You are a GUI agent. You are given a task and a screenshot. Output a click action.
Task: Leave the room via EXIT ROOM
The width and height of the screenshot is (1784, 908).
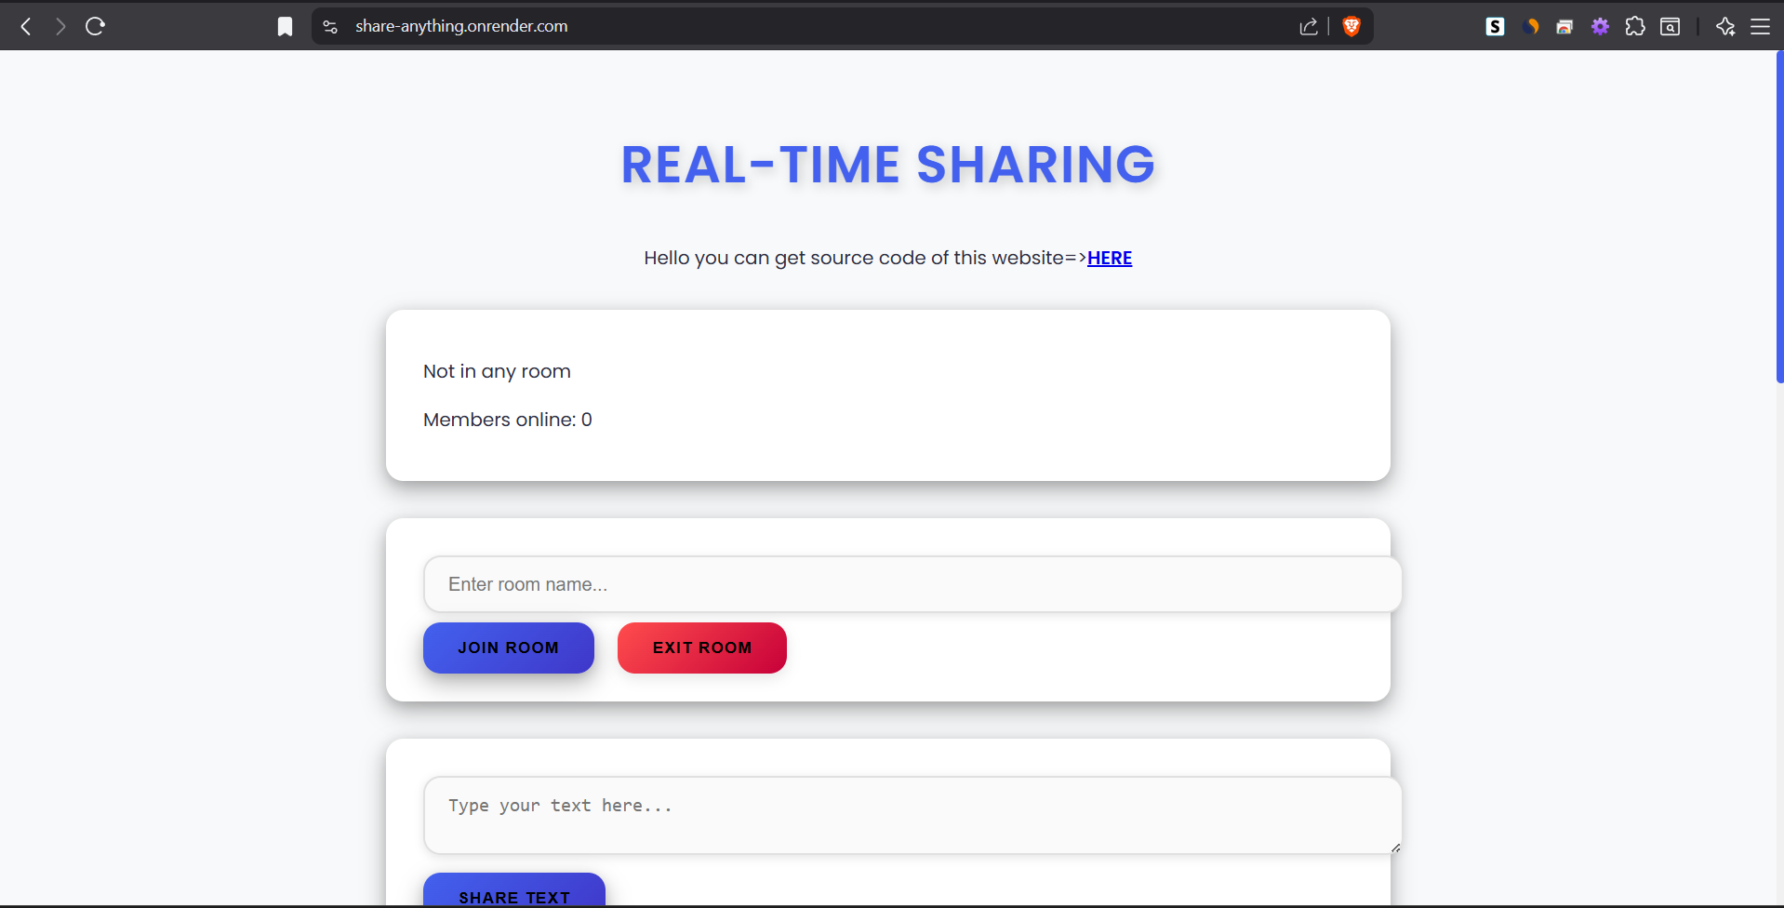(x=701, y=648)
